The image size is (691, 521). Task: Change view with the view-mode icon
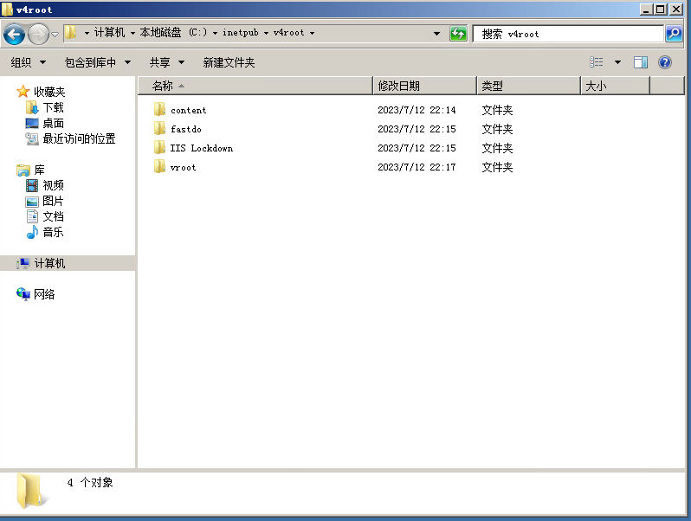597,62
